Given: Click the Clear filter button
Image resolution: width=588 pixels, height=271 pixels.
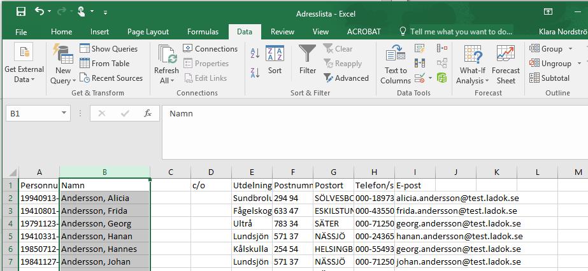Looking at the screenshot, I should [338, 48].
